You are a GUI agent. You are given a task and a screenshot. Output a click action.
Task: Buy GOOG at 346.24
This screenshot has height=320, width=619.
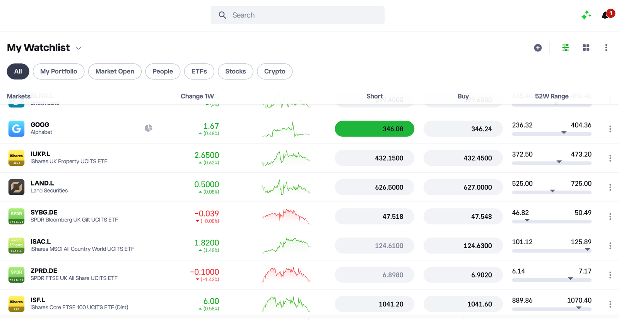[x=463, y=129]
